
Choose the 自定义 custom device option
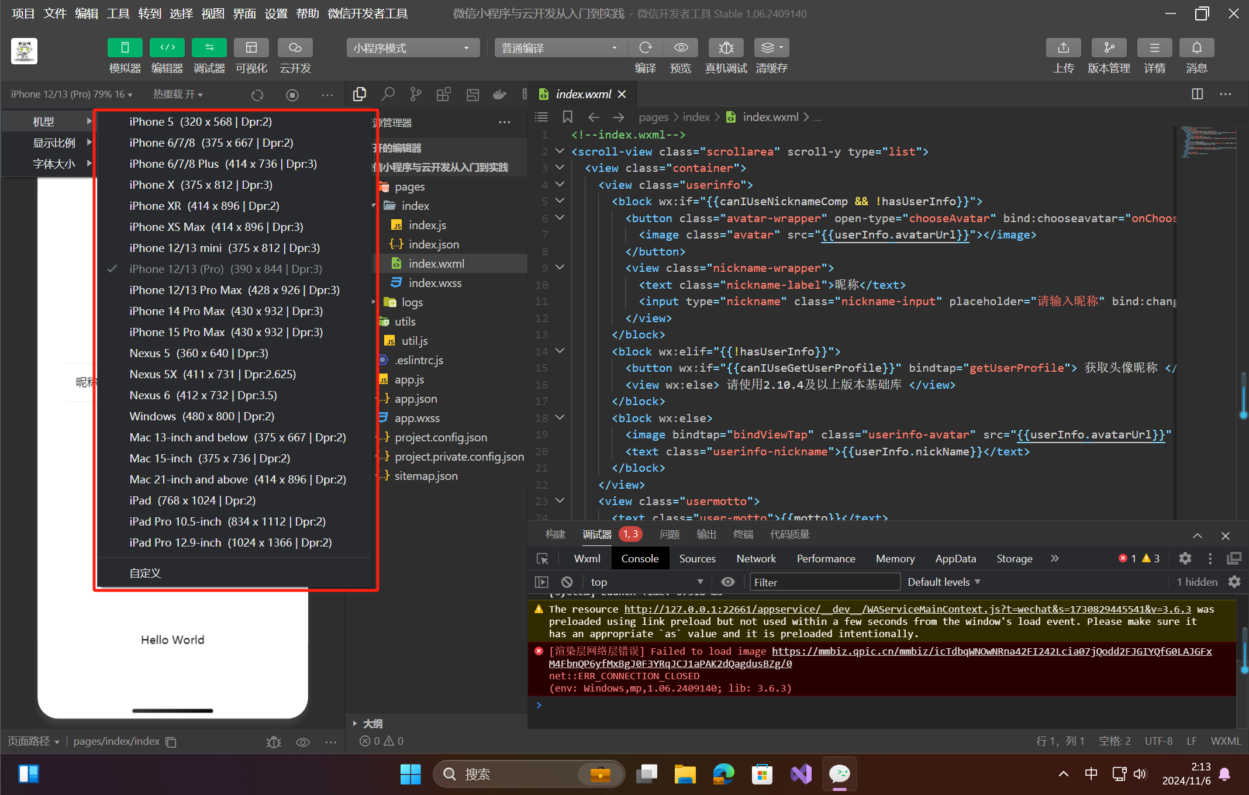pos(145,573)
